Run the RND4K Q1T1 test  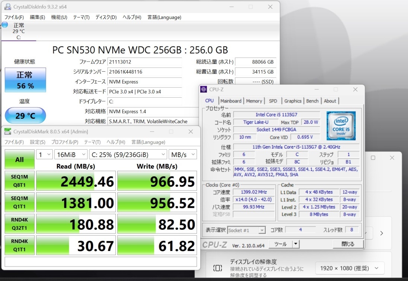[x=19, y=245]
